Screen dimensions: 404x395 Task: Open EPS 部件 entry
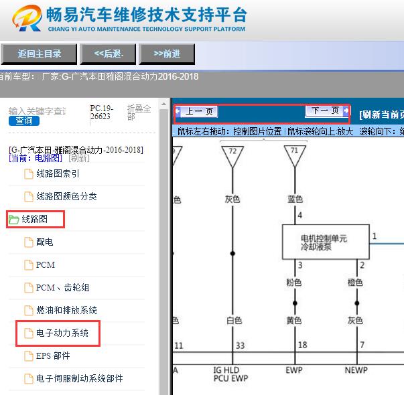53,355
